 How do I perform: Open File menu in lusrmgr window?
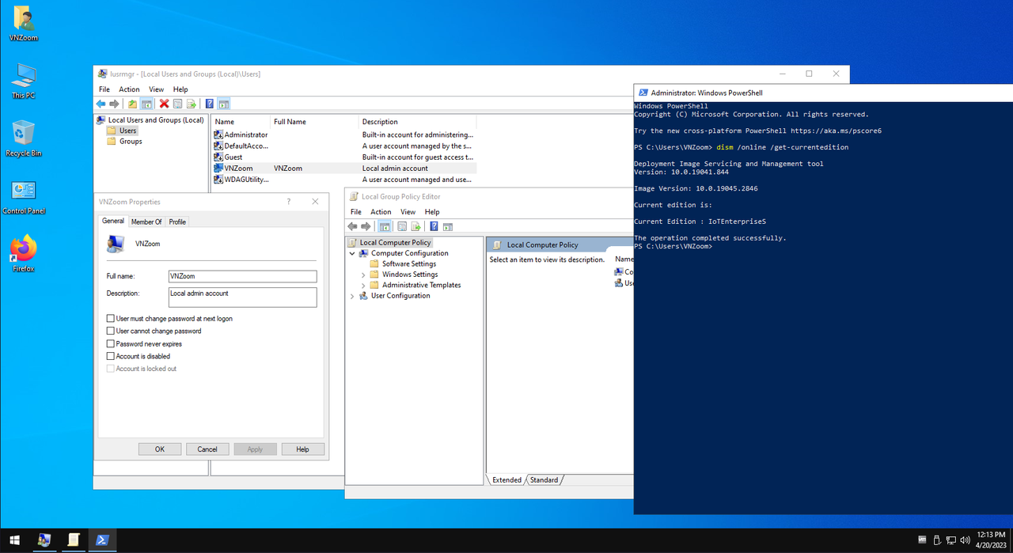[104, 89]
